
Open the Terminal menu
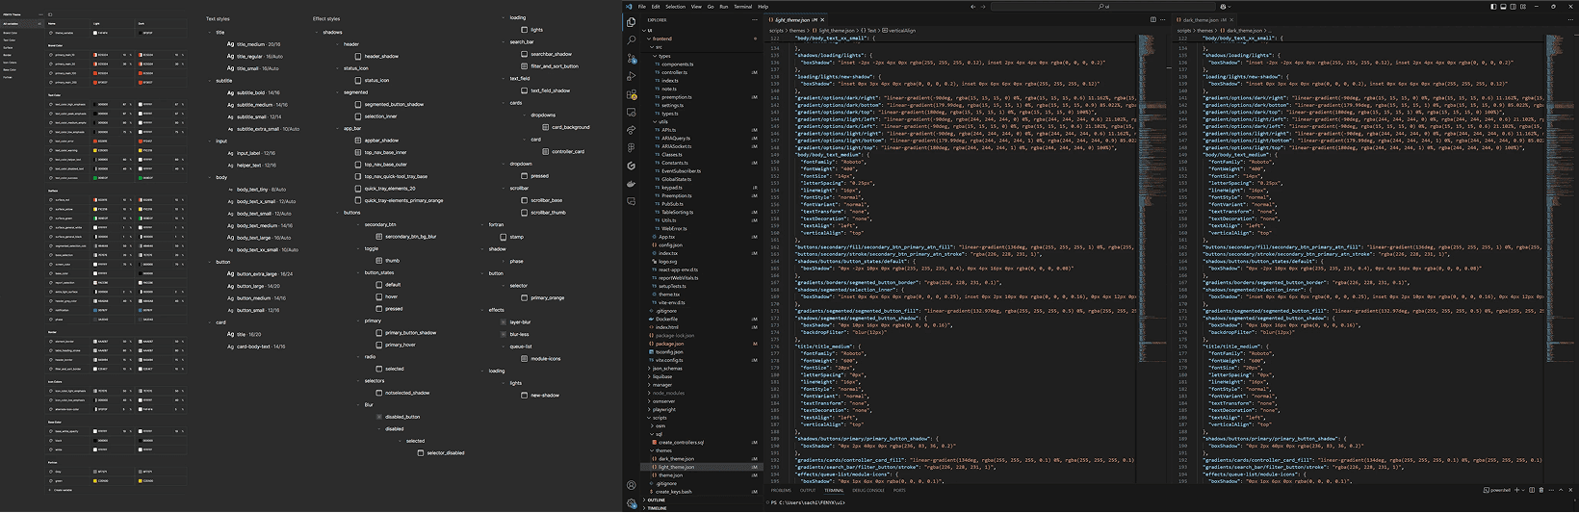pyautogui.click(x=742, y=7)
